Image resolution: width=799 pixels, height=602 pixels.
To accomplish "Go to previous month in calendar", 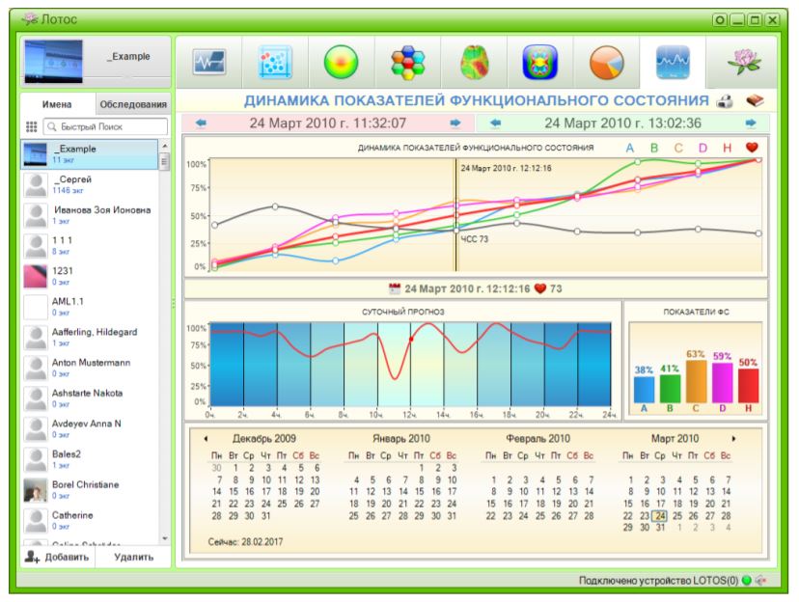I will click(x=206, y=438).
